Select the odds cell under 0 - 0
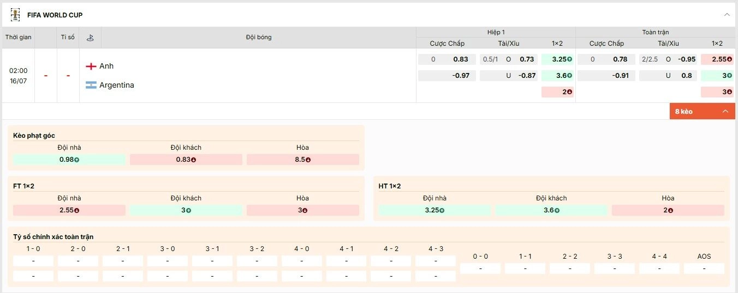738x293 pixels. coord(480,268)
